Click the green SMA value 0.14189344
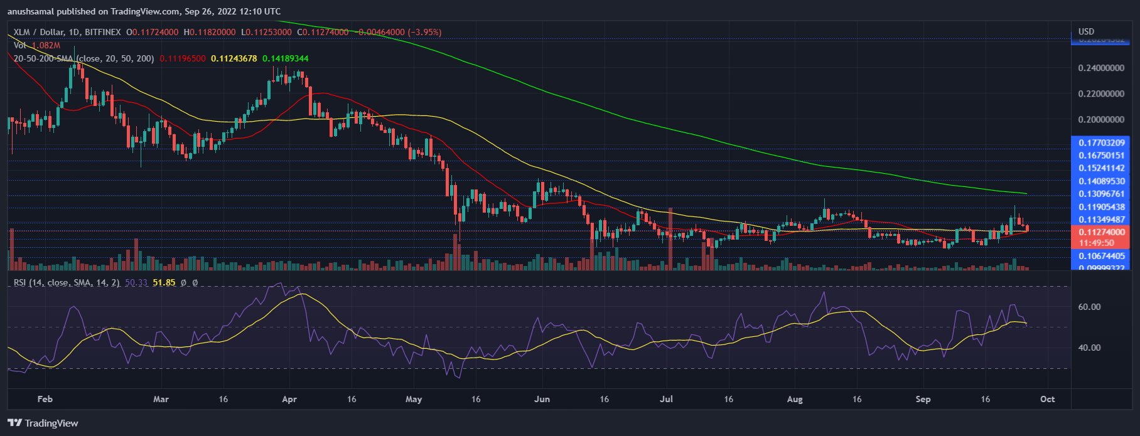 coord(286,58)
